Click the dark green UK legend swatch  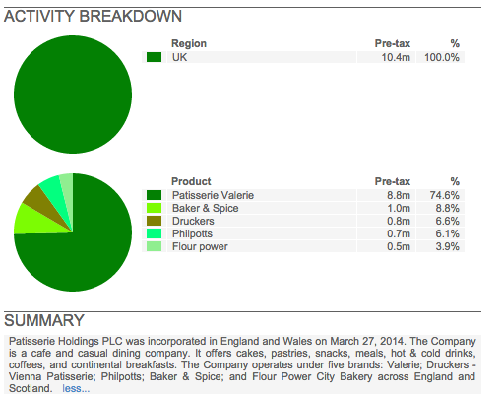[x=154, y=57]
